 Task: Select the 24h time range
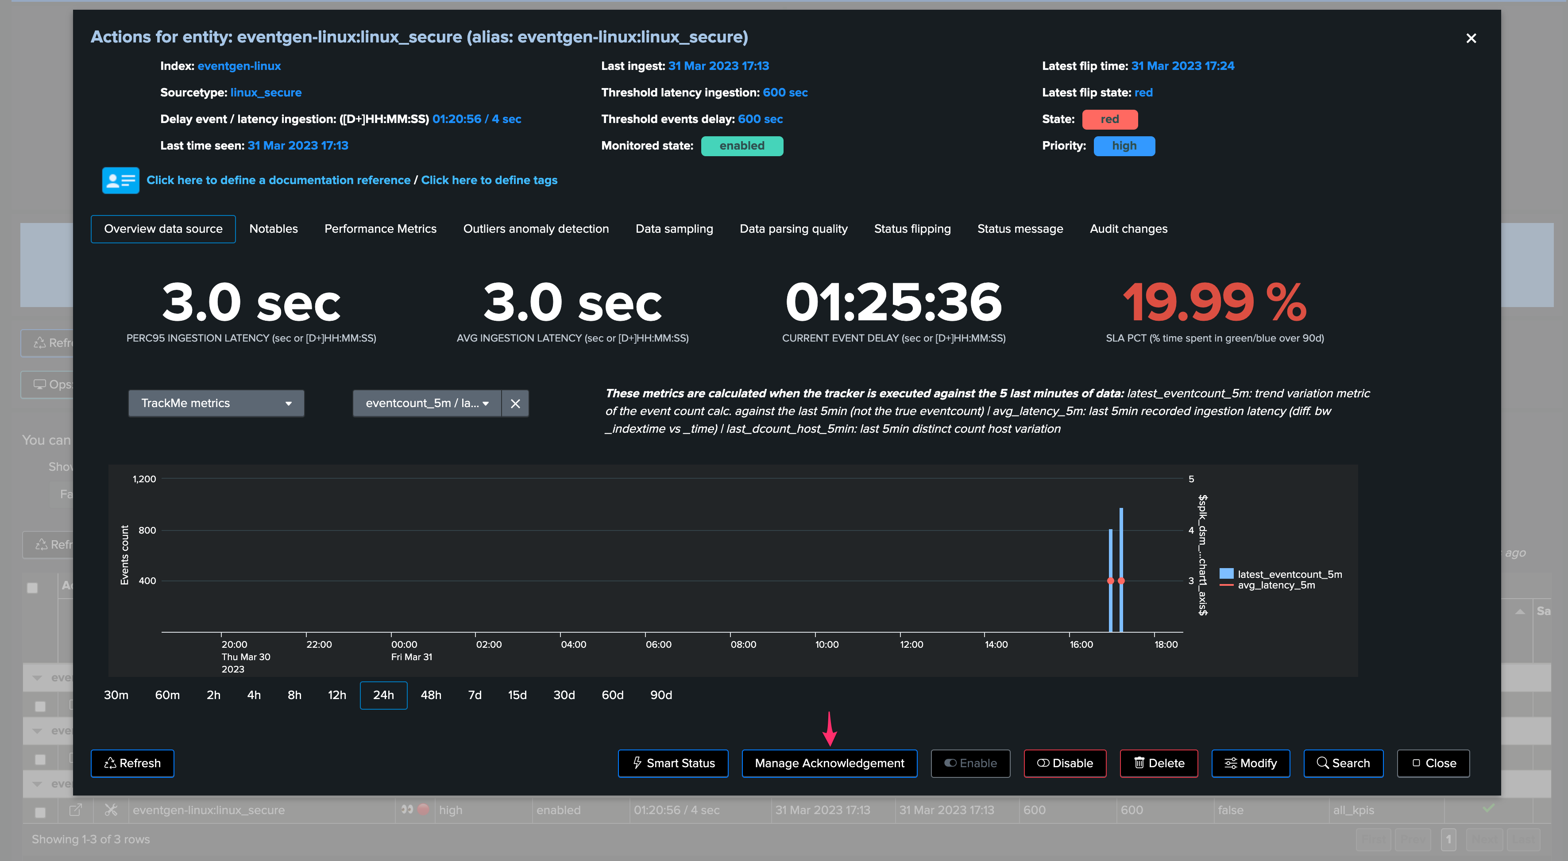click(383, 695)
